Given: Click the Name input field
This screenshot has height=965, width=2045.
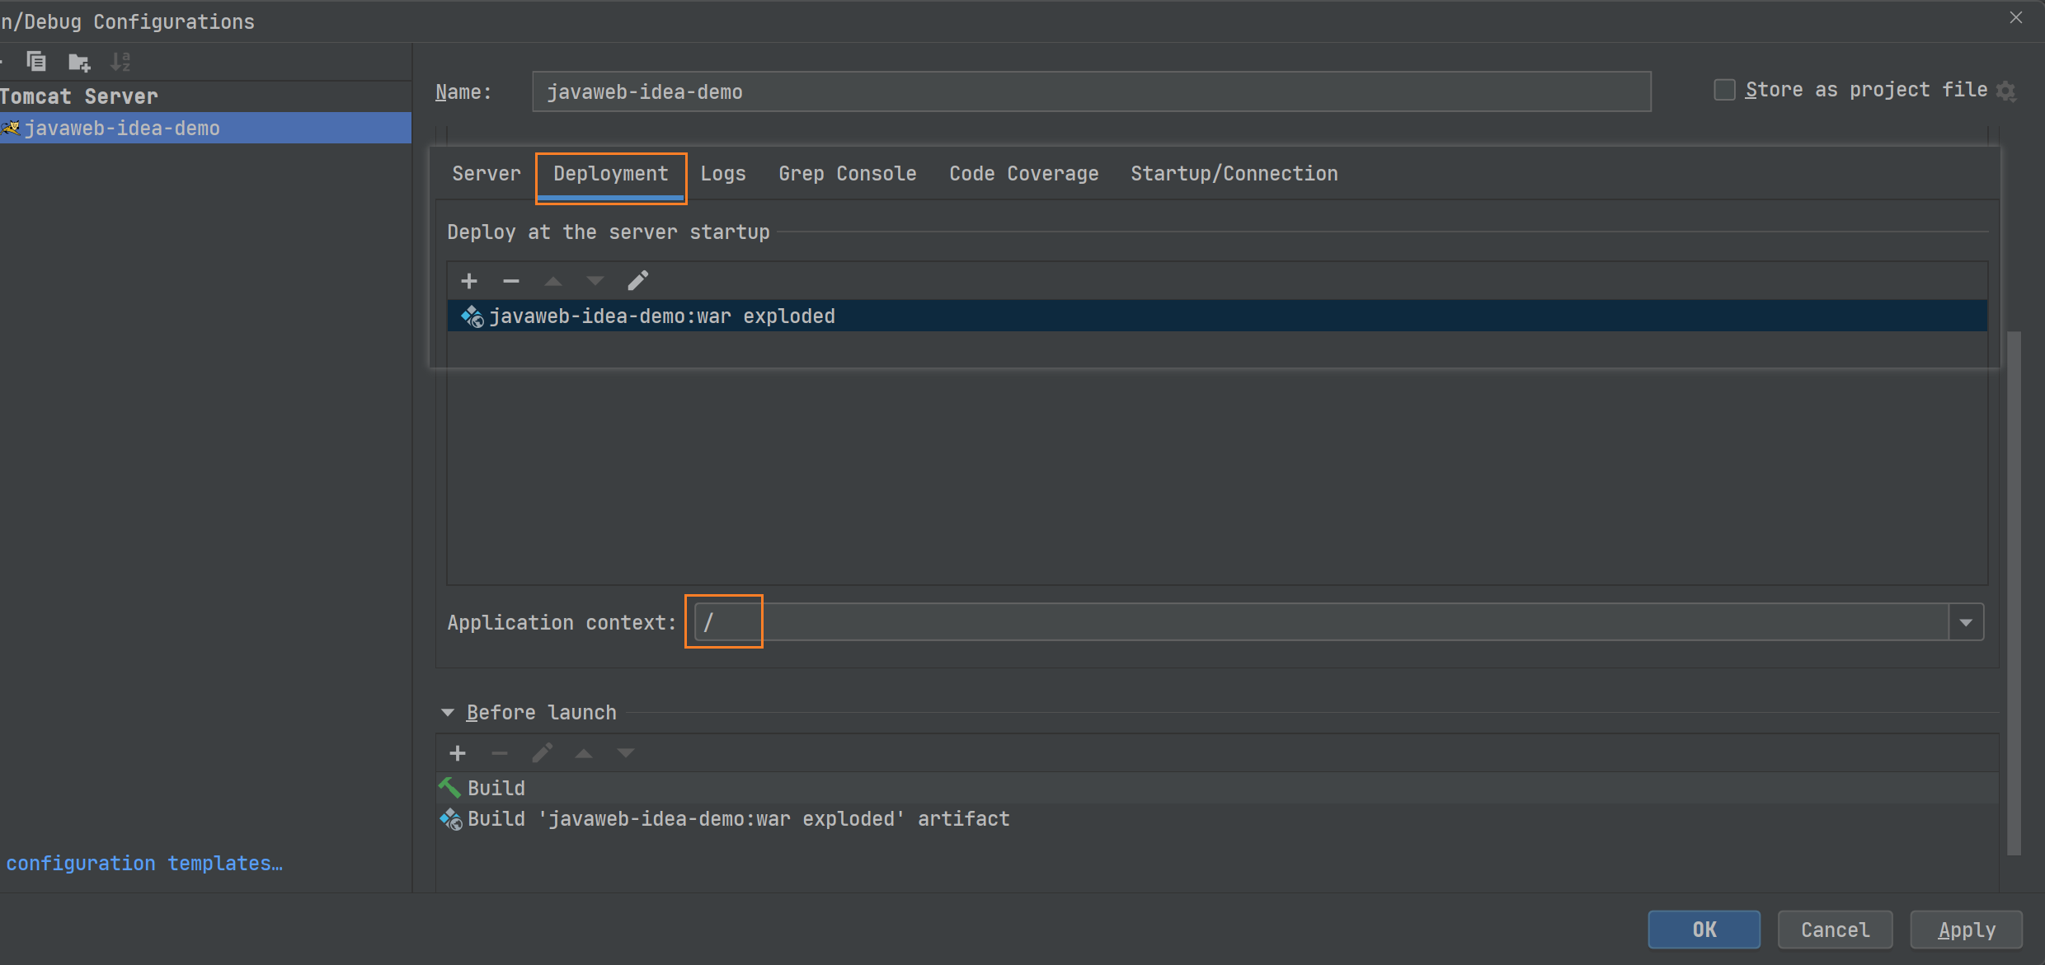Looking at the screenshot, I should 1090,91.
